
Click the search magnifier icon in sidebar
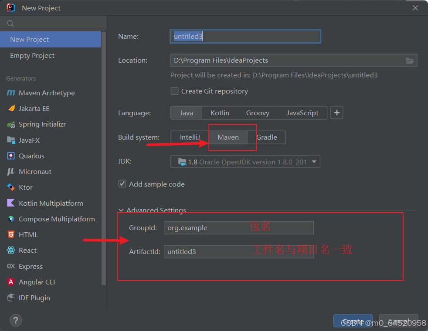click(10, 23)
